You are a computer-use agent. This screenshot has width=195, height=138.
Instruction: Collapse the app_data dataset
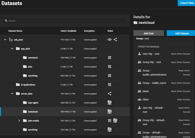(x=12, y=49)
